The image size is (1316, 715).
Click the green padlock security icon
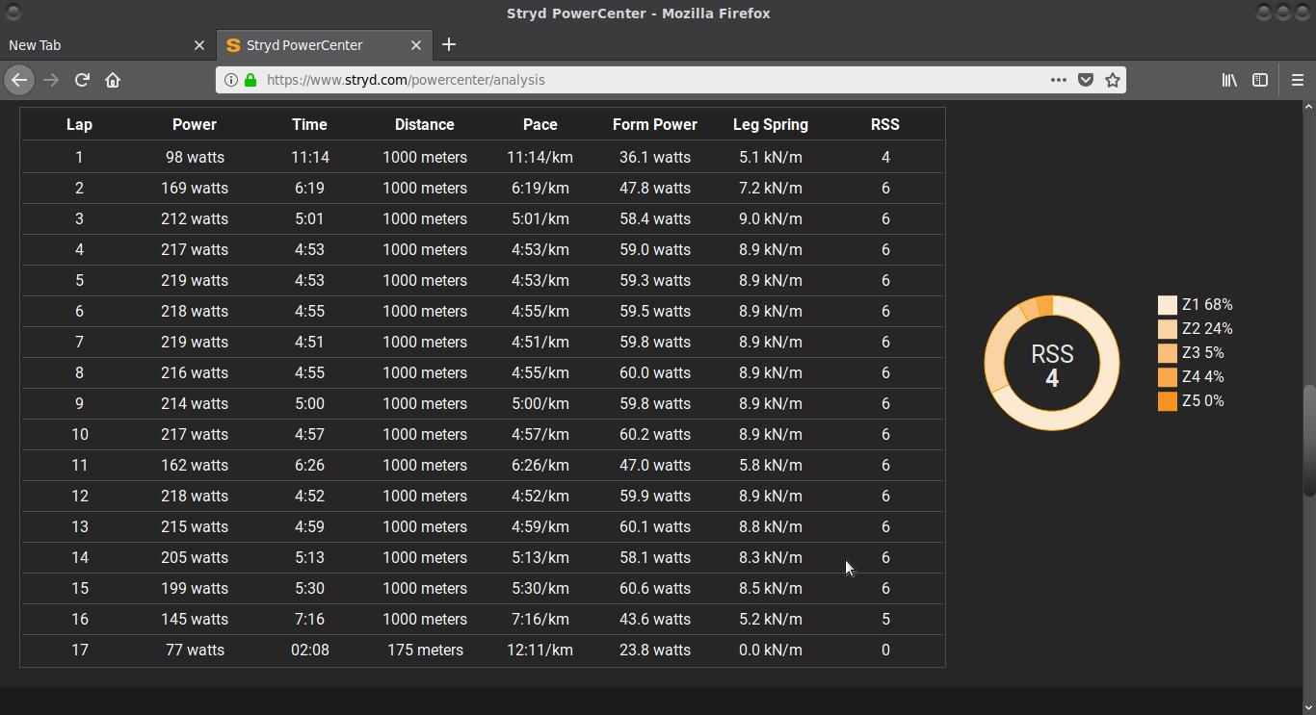[250, 80]
